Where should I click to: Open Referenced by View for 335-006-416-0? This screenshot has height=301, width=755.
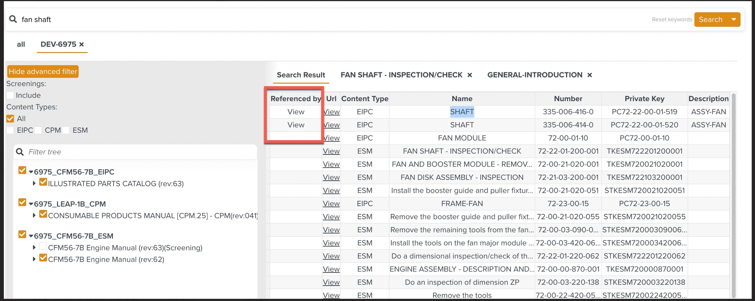pos(296,112)
